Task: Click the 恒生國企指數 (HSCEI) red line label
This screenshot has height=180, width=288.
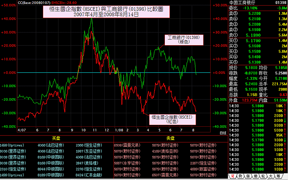Action: (x=172, y=119)
